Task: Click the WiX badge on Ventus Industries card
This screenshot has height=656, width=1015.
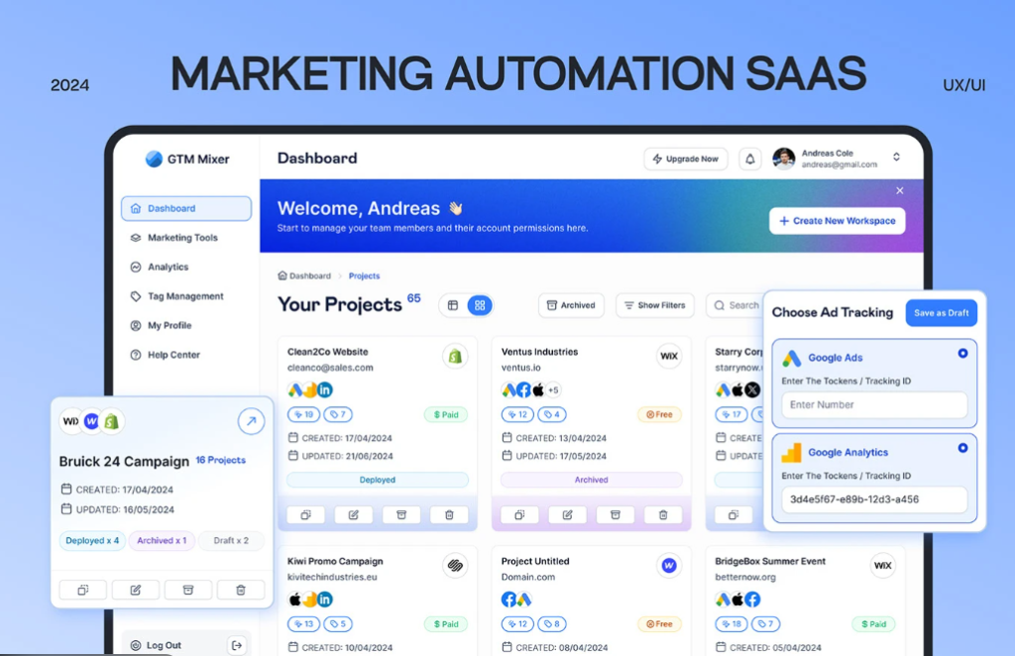Action: [x=669, y=356]
